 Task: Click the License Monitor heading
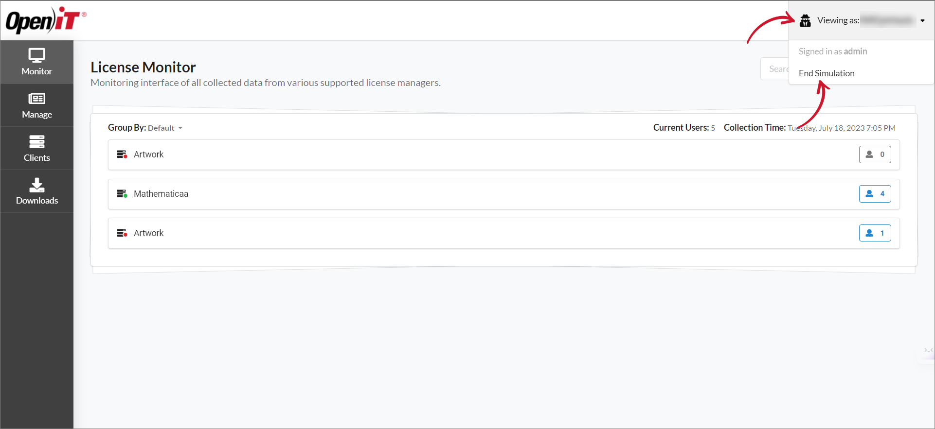pos(143,67)
